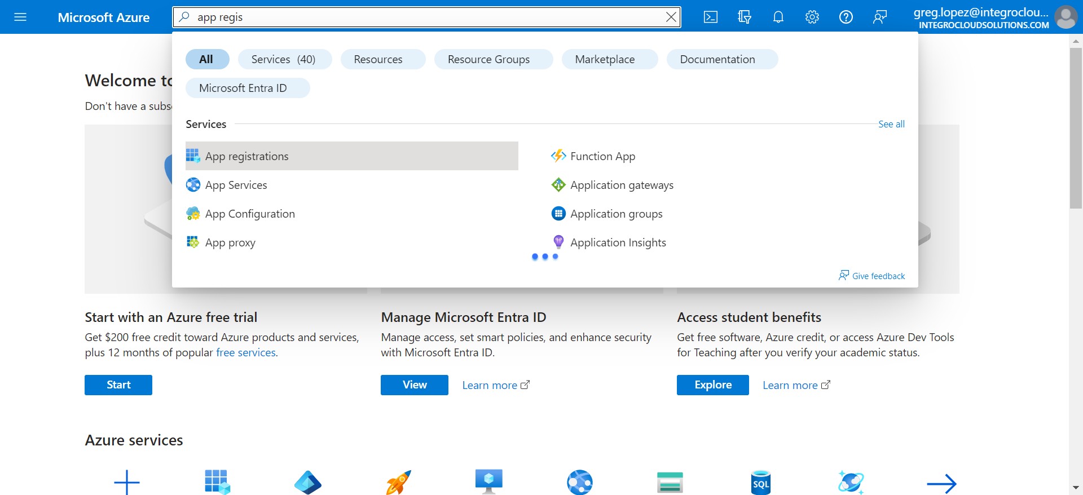Click the scrollbar up arrow
Screen dimensions: 1083x495
coord(1076,41)
